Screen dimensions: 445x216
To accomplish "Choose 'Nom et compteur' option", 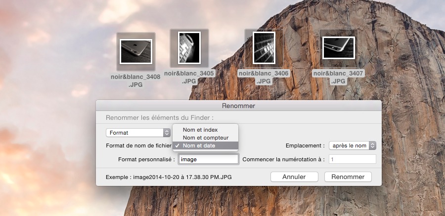I will (x=206, y=138).
